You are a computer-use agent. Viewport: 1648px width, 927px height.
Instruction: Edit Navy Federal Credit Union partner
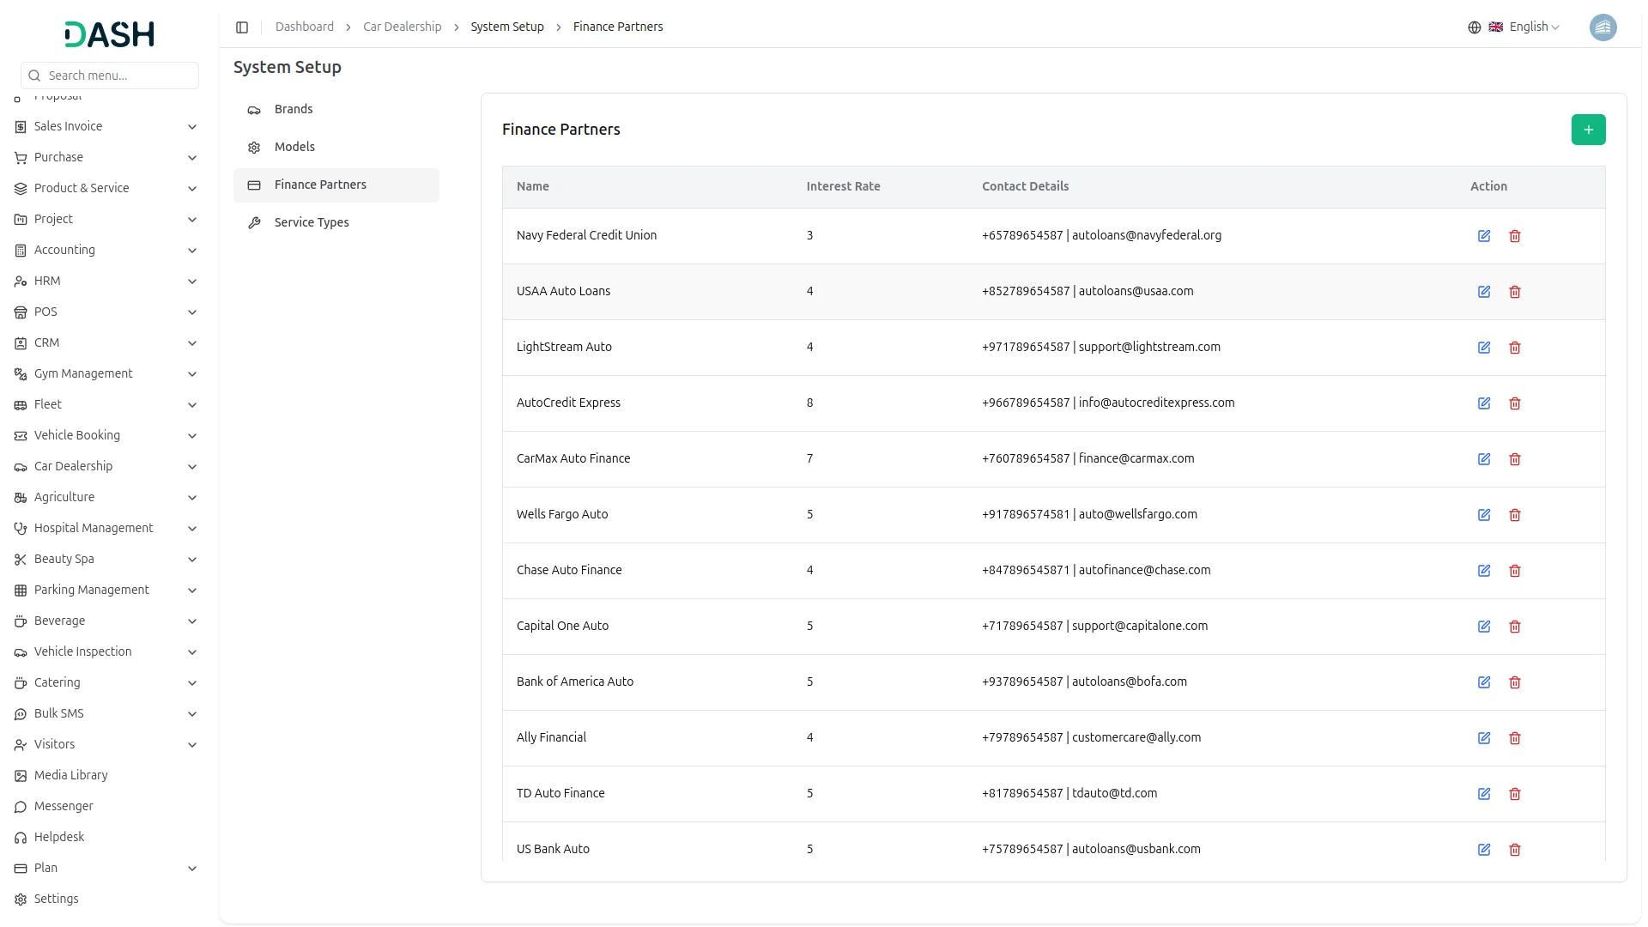click(x=1483, y=236)
